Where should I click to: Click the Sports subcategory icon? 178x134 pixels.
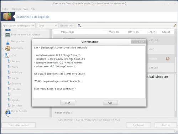(x=9, y=100)
